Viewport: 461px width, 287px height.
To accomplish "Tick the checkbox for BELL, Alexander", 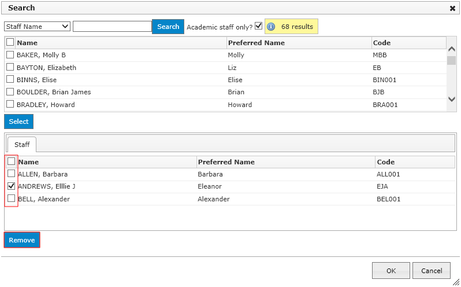I will pyautogui.click(x=11, y=198).
